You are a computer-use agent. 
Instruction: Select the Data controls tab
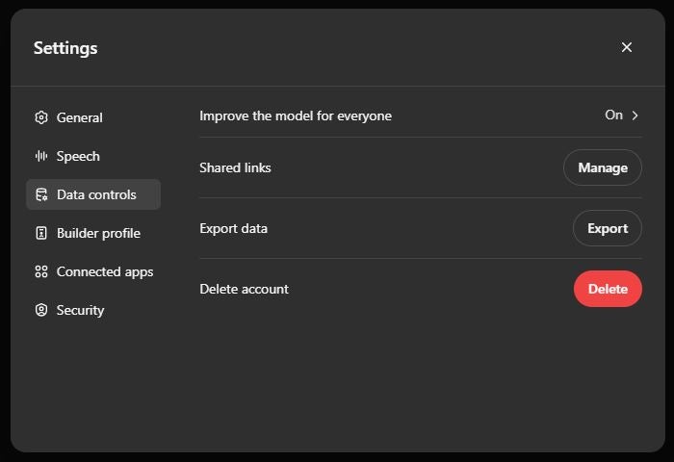[x=93, y=194]
